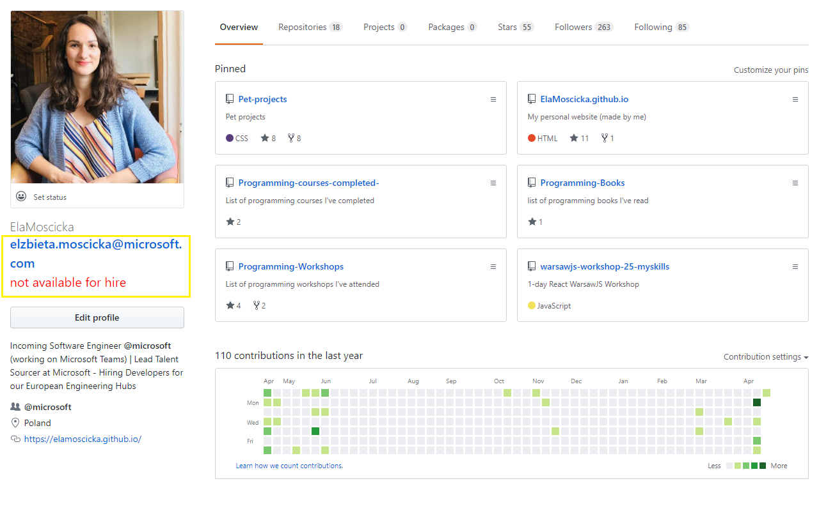Open ElaMoscicka.github.io forks (1 fork)
Image resolution: width=819 pixels, height=511 pixels.
click(x=607, y=138)
